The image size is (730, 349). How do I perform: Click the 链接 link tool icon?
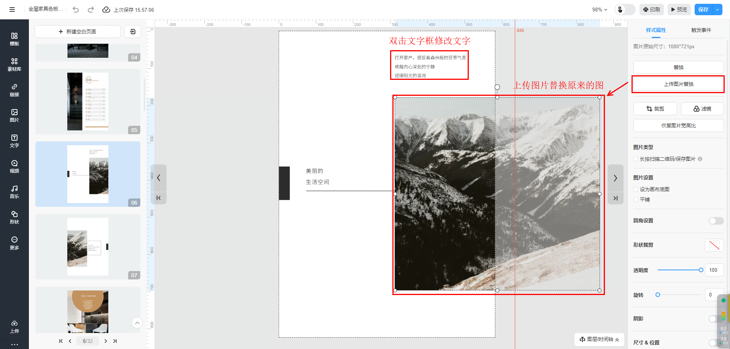pos(14,90)
